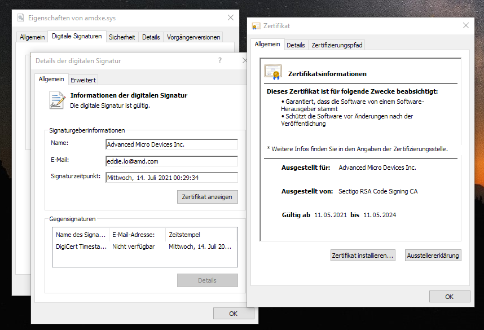The width and height of the screenshot is (484, 330).
Task: Switch to the Sicherheit tab
Action: [x=122, y=37]
